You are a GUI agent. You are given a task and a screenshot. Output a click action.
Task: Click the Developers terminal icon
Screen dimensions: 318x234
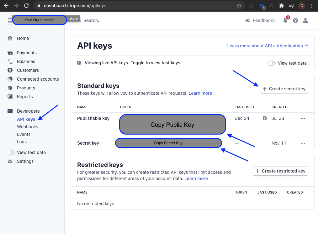pos(10,111)
